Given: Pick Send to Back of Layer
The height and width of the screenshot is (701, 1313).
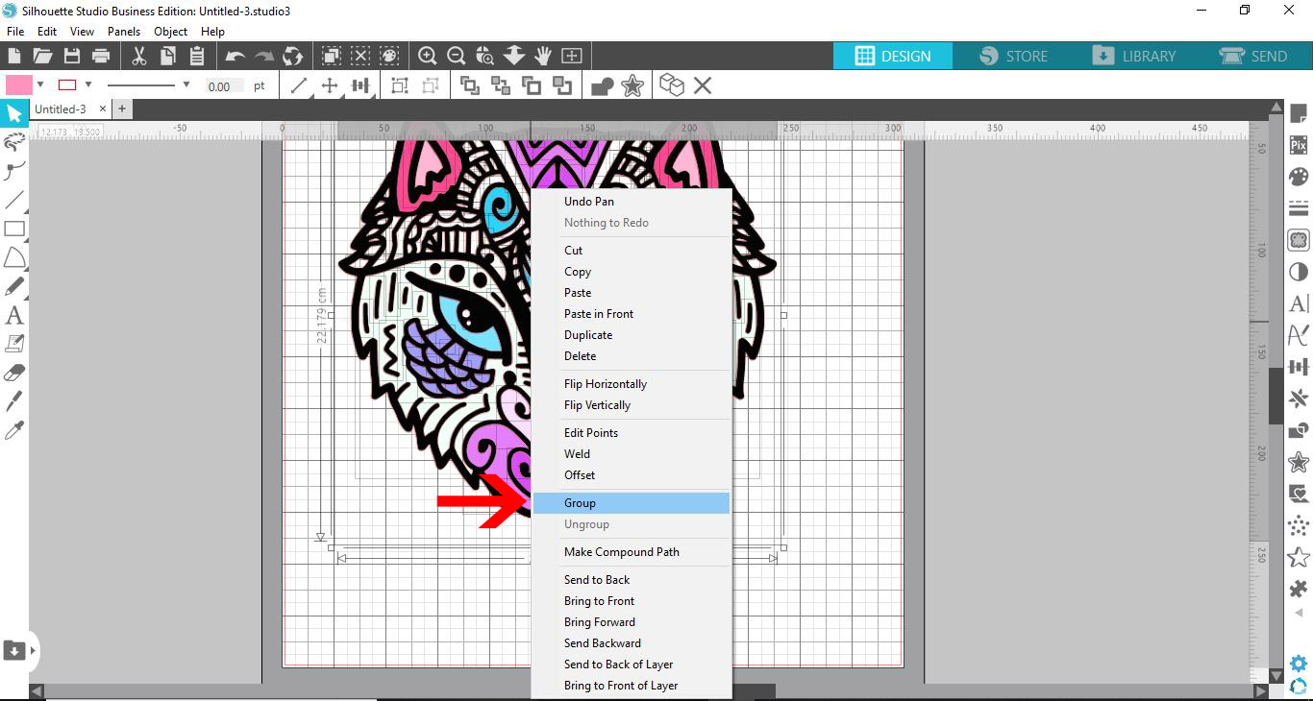Looking at the screenshot, I should pos(632,665).
